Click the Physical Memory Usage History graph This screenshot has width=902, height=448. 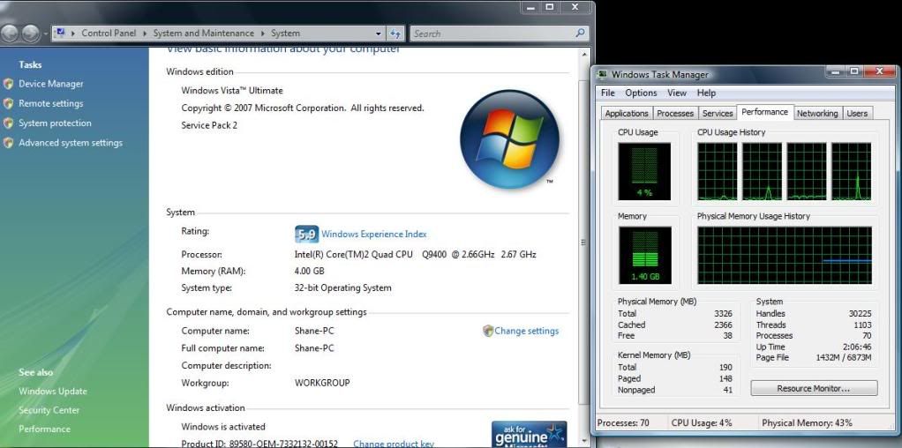coord(785,256)
